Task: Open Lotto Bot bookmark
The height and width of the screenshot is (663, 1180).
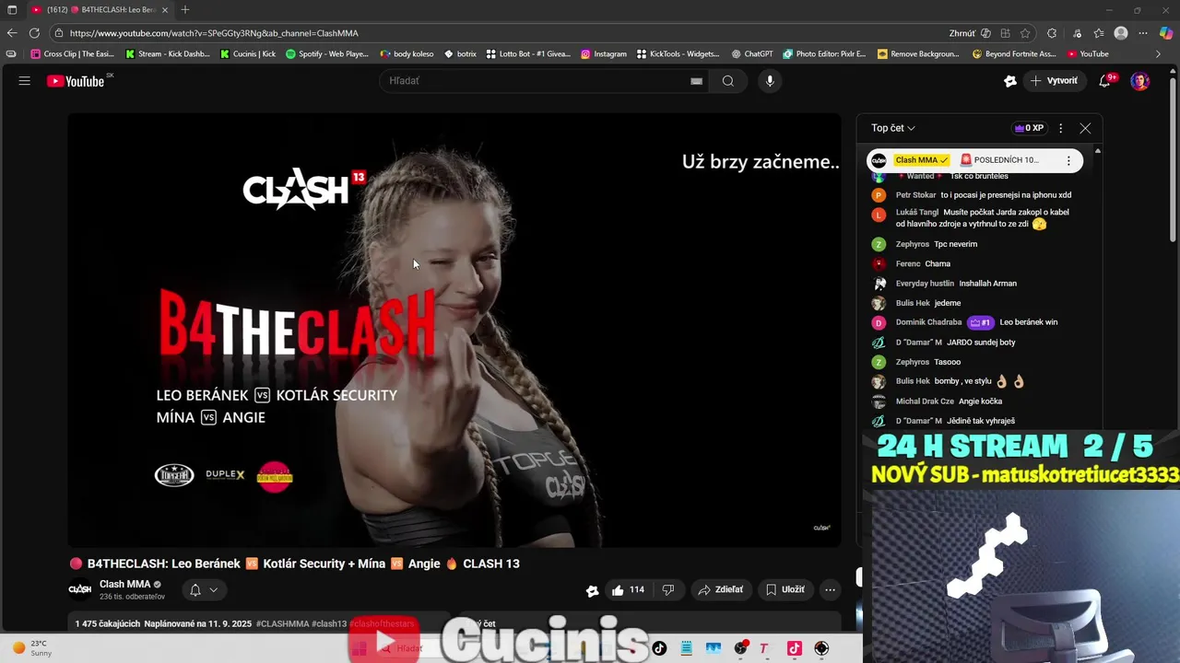Action: (528, 54)
